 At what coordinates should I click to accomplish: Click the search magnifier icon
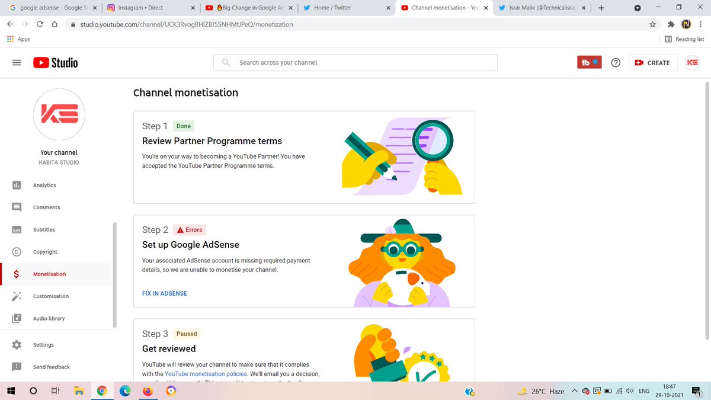226,62
